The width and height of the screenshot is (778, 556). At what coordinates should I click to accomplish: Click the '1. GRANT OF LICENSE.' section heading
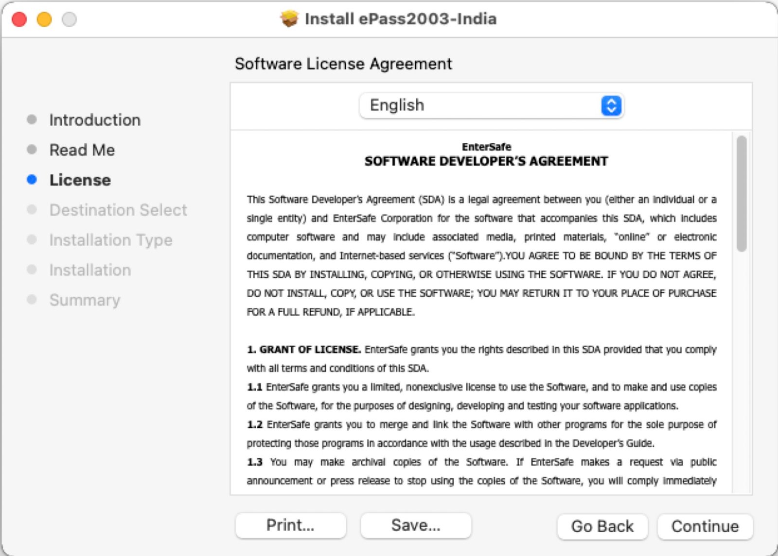(304, 350)
